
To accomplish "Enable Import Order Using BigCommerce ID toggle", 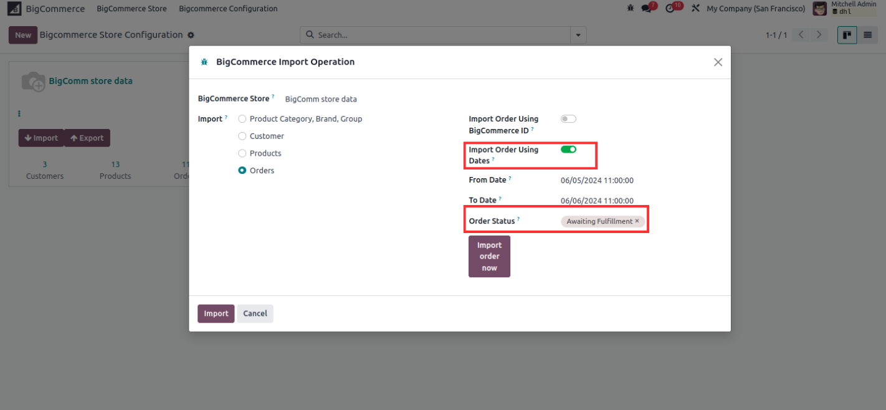I will coord(568,119).
